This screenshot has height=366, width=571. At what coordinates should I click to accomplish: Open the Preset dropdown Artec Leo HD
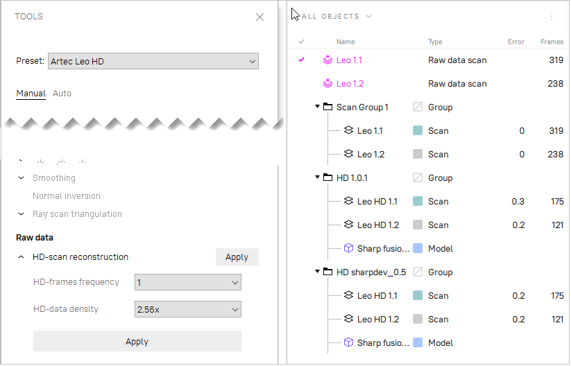point(153,61)
